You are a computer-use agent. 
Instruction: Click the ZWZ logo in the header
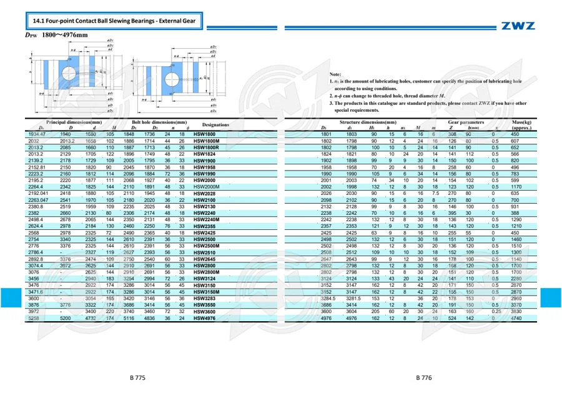[518, 26]
